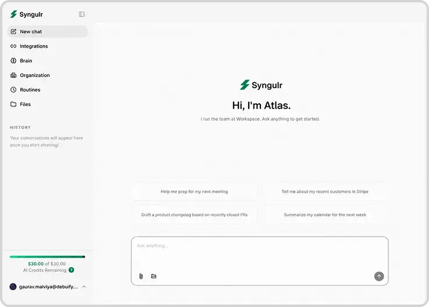This screenshot has height=307, width=429.
Task: Click the Syngulr lightning logo in the sidebar
Action: (13, 14)
